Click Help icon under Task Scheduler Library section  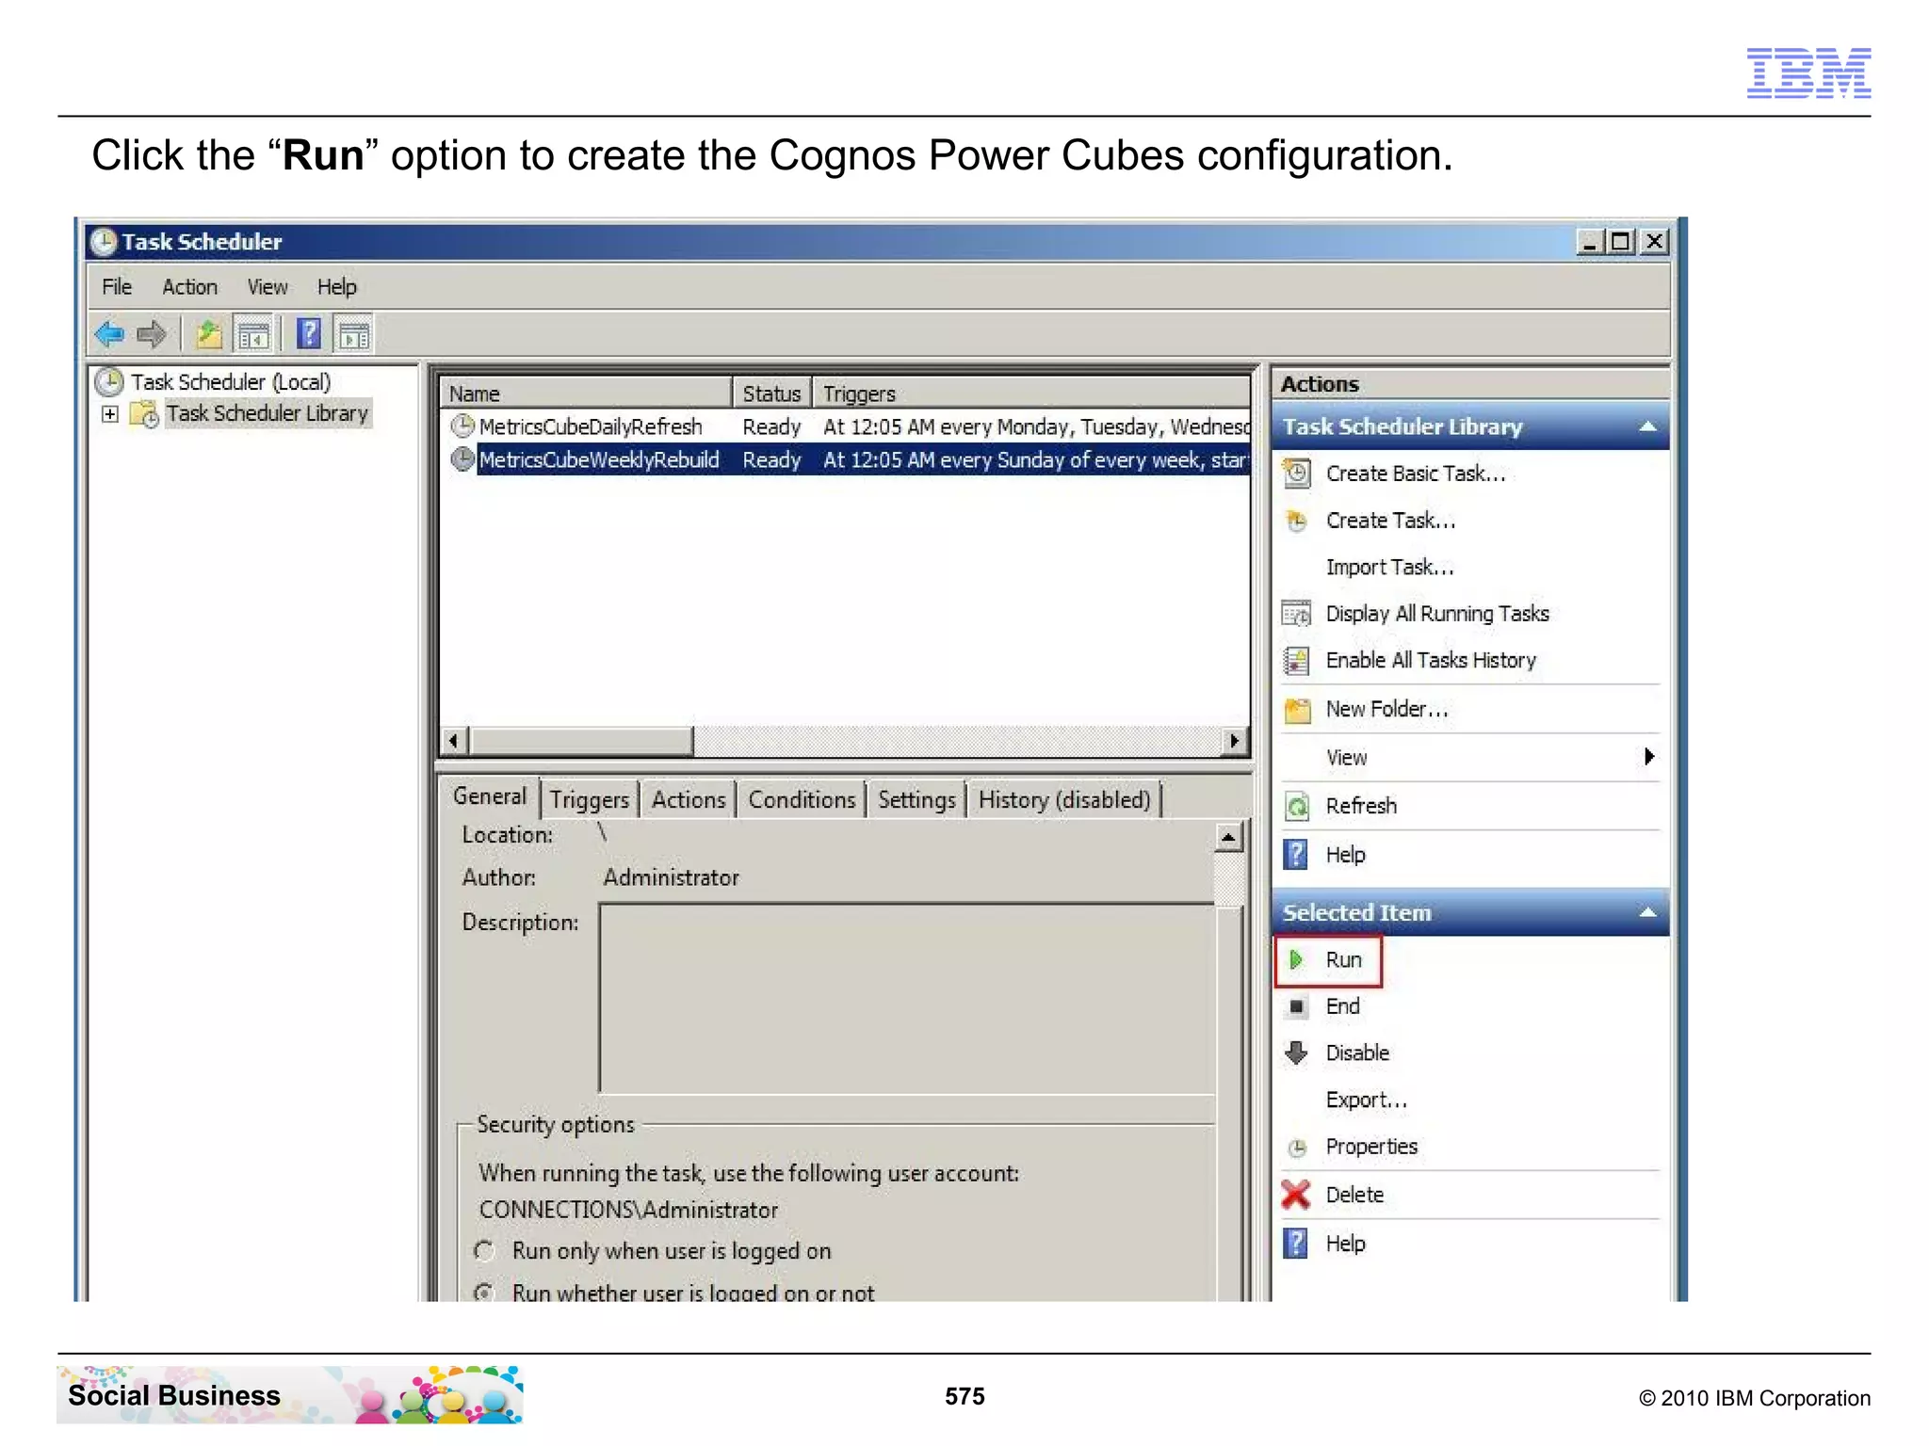[x=1296, y=855]
